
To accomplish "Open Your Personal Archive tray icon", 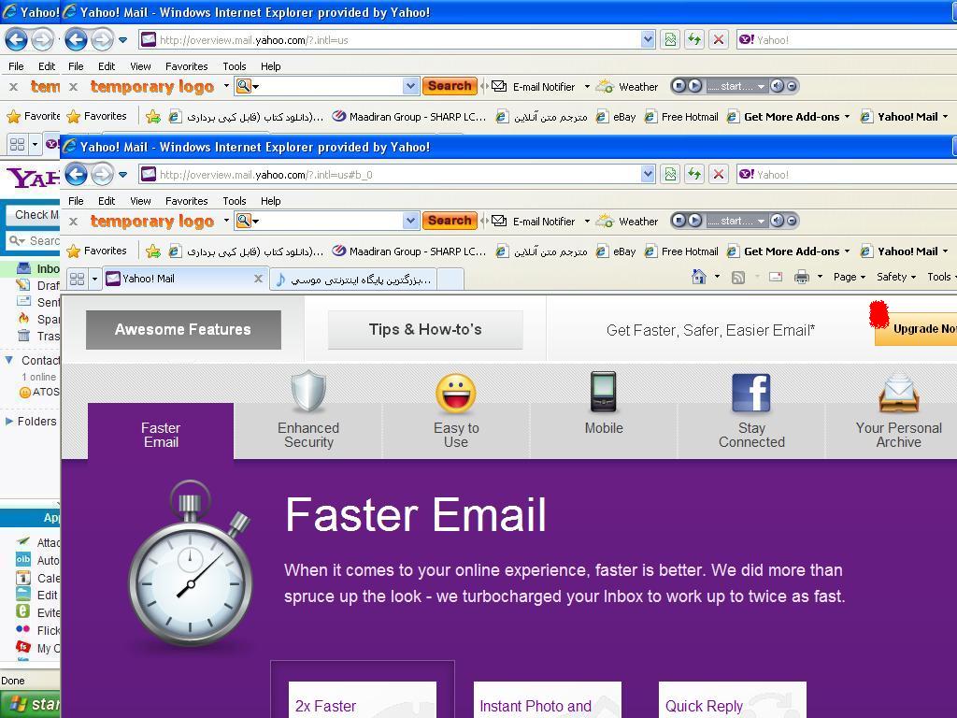I will [898, 394].
